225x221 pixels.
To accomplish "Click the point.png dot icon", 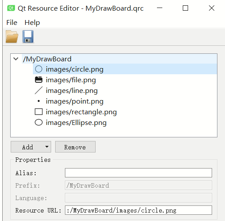I will (x=39, y=101).
